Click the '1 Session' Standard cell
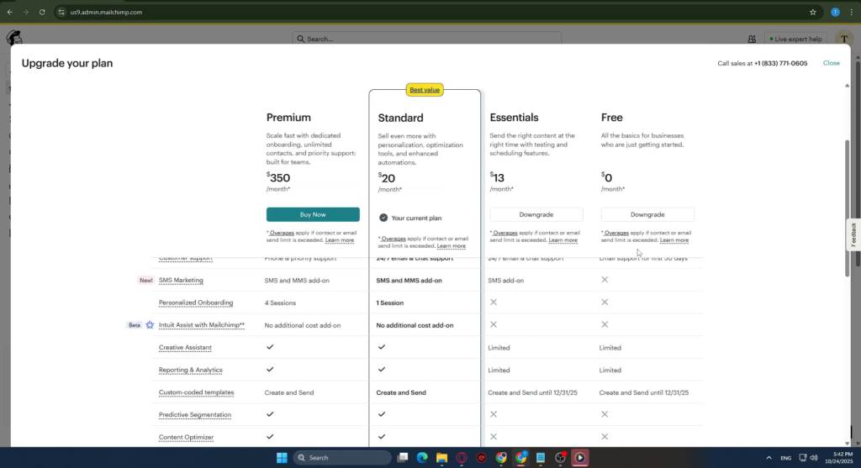The height and width of the screenshot is (468, 861). (x=390, y=302)
